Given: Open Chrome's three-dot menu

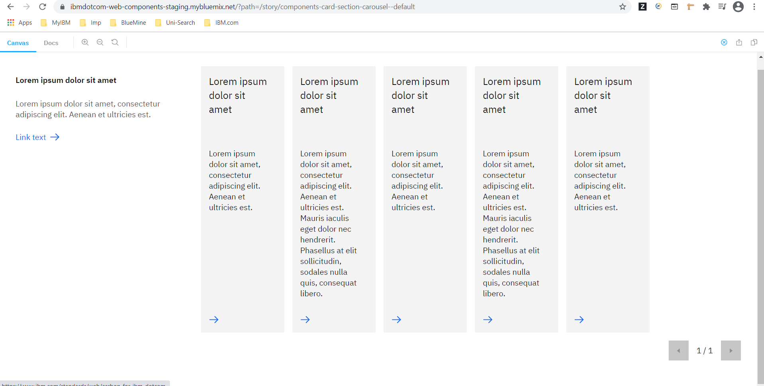Looking at the screenshot, I should (x=754, y=7).
